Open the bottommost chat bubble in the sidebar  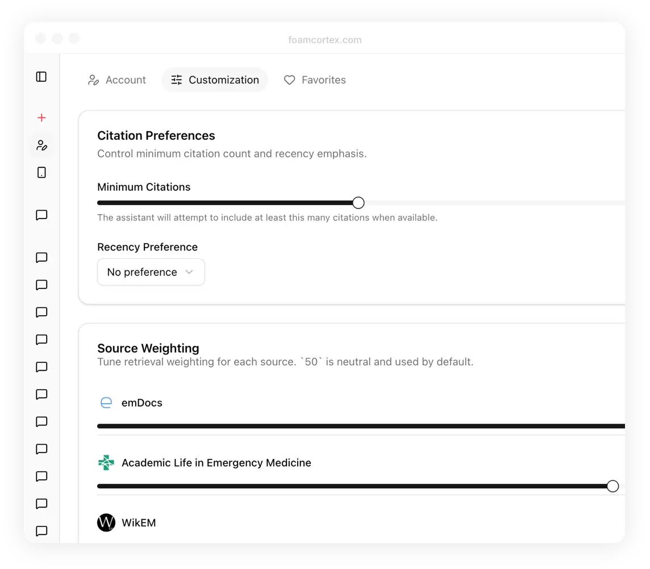tap(41, 532)
